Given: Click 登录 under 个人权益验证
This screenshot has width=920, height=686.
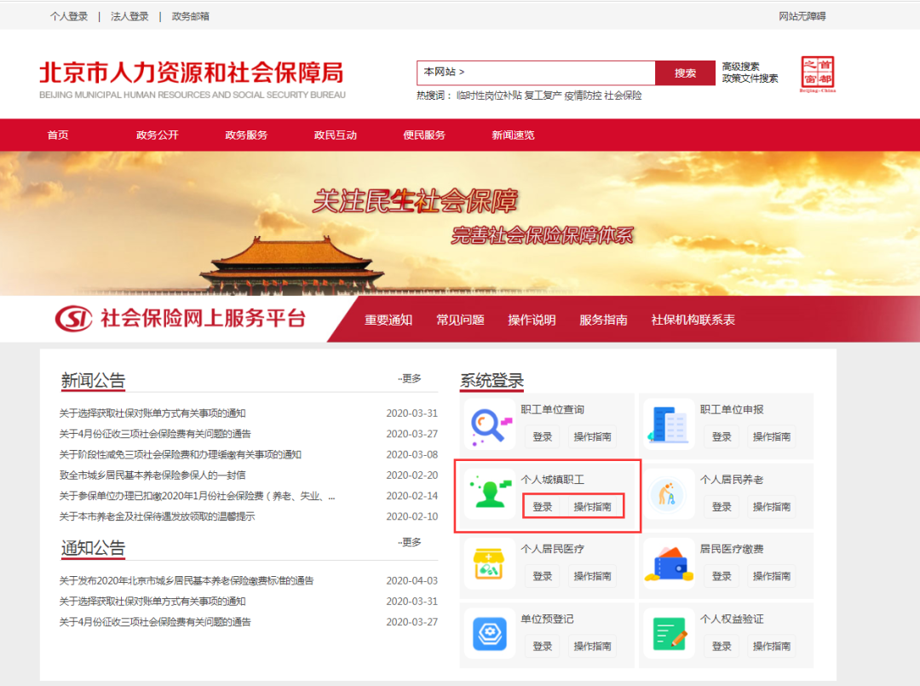Looking at the screenshot, I should click(722, 646).
